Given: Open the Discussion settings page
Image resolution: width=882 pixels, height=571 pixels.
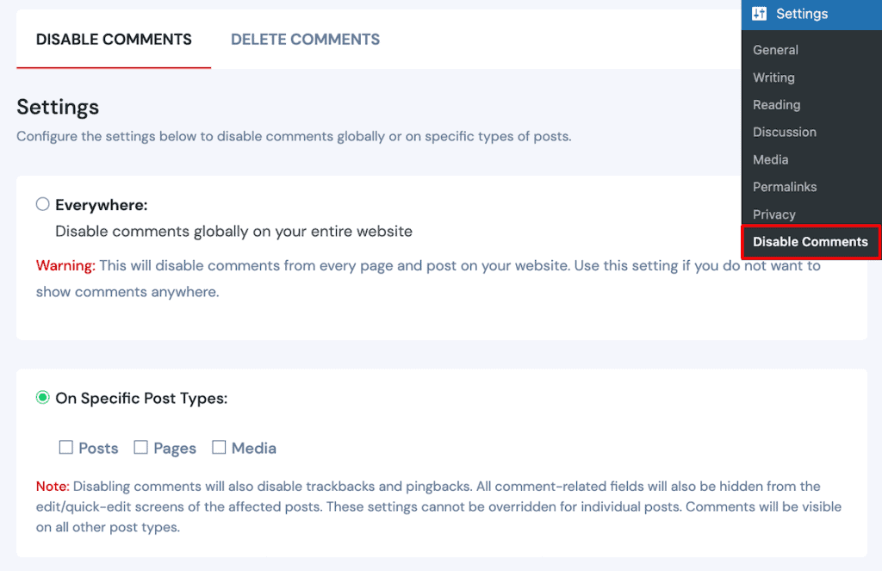Looking at the screenshot, I should (784, 132).
